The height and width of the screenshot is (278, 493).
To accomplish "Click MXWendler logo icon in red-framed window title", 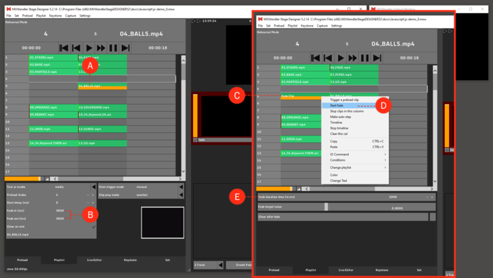I will [x=260, y=19].
